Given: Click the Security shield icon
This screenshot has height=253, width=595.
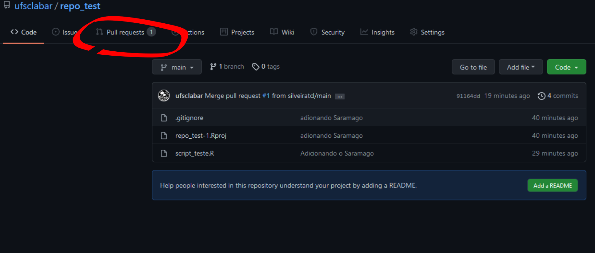Looking at the screenshot, I should click(x=314, y=32).
